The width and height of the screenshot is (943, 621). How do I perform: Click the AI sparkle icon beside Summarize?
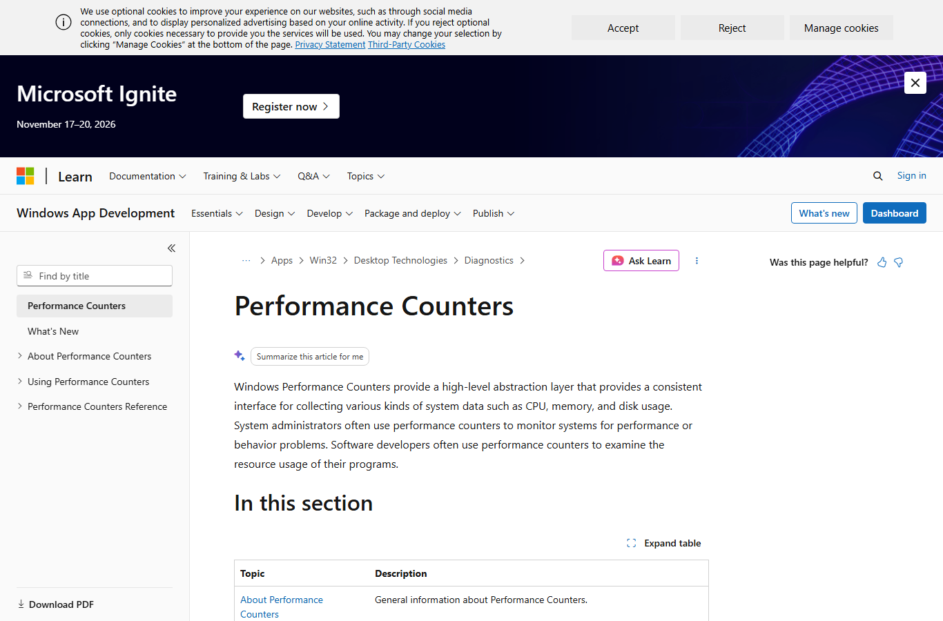[x=240, y=356]
